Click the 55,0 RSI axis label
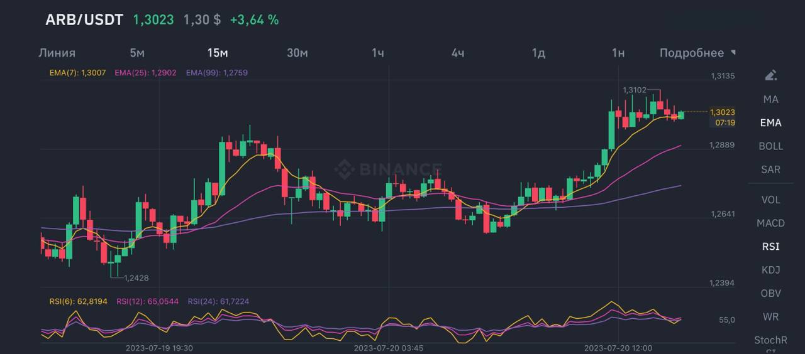 (x=727, y=320)
